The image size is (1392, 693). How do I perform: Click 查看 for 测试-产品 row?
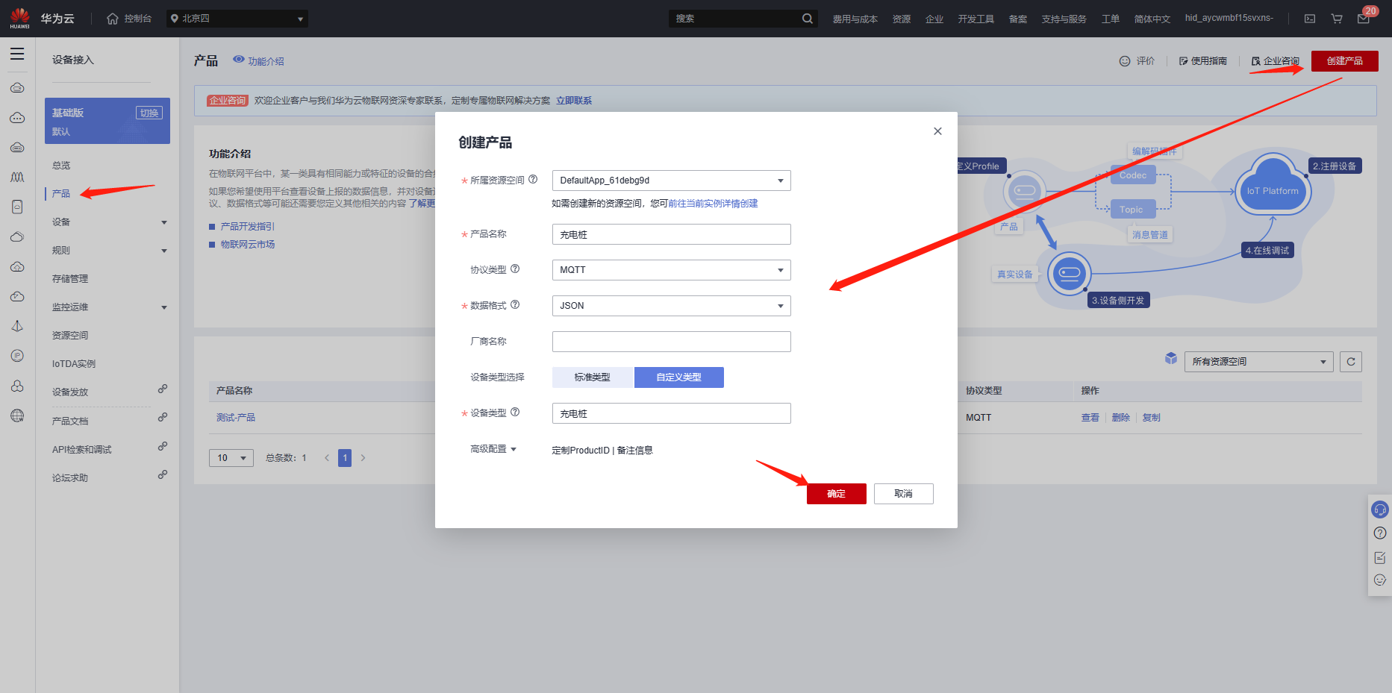tap(1090, 418)
